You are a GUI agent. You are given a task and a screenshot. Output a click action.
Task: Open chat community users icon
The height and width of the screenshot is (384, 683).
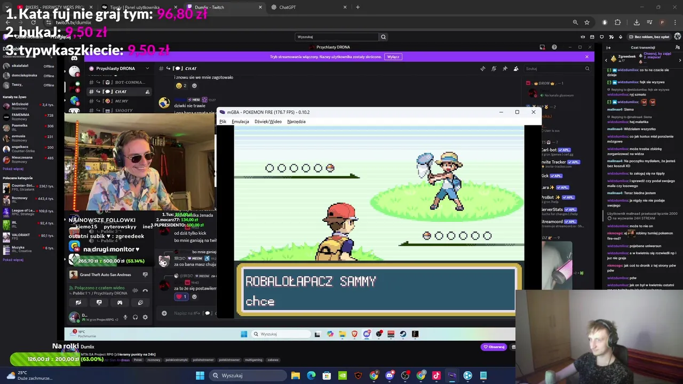tap(678, 47)
